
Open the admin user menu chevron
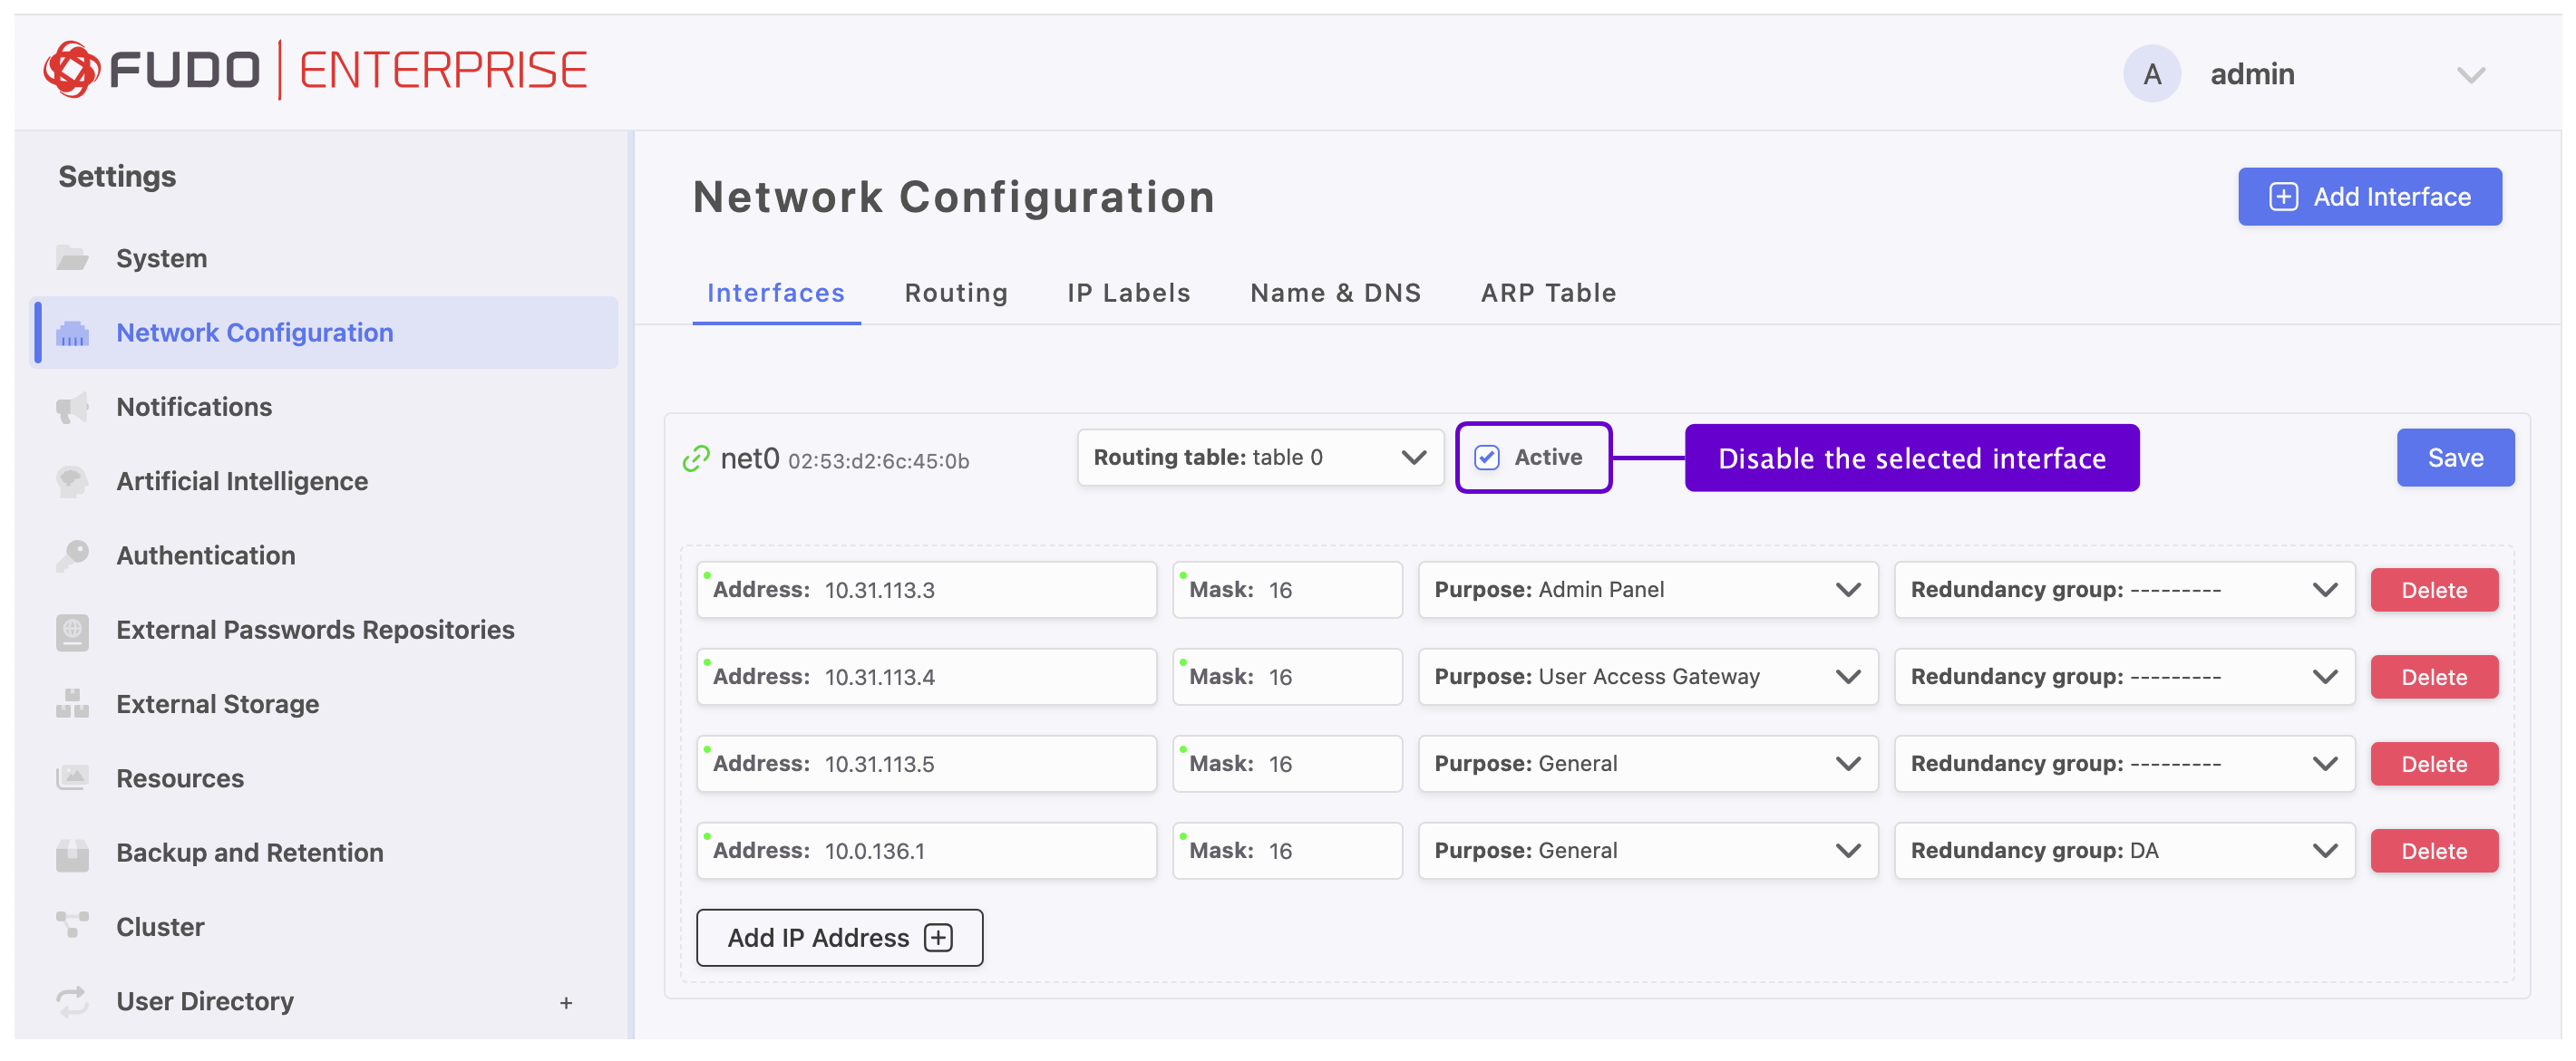(2470, 76)
